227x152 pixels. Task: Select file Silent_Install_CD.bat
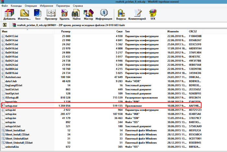pyautogui.click(x=17, y=134)
